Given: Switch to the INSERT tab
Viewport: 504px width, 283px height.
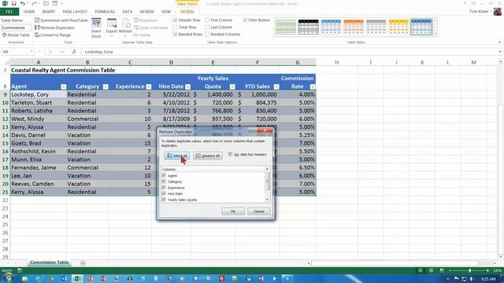Looking at the screenshot, I should [49, 12].
